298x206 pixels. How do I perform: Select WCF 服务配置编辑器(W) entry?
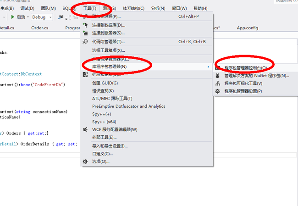coord(146,129)
